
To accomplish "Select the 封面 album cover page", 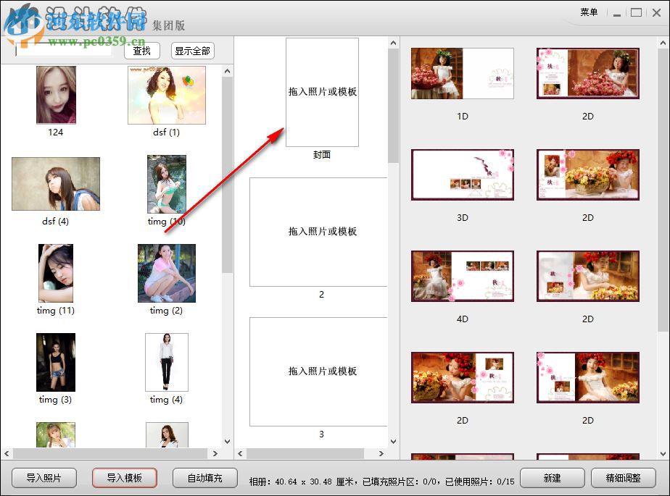I will (321, 93).
